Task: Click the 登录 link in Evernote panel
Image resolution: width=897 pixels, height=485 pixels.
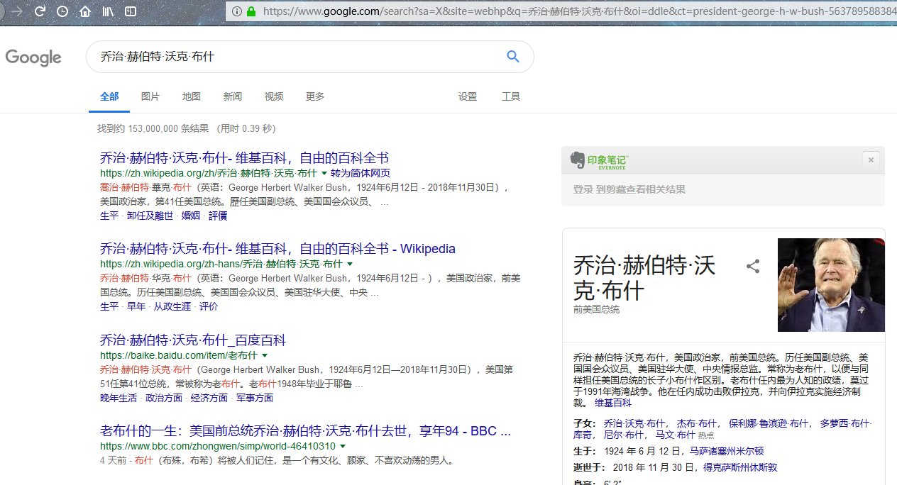Action: pyautogui.click(x=583, y=189)
